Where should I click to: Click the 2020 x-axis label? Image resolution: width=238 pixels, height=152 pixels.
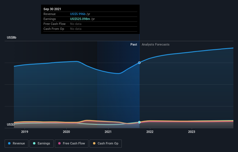66,132
